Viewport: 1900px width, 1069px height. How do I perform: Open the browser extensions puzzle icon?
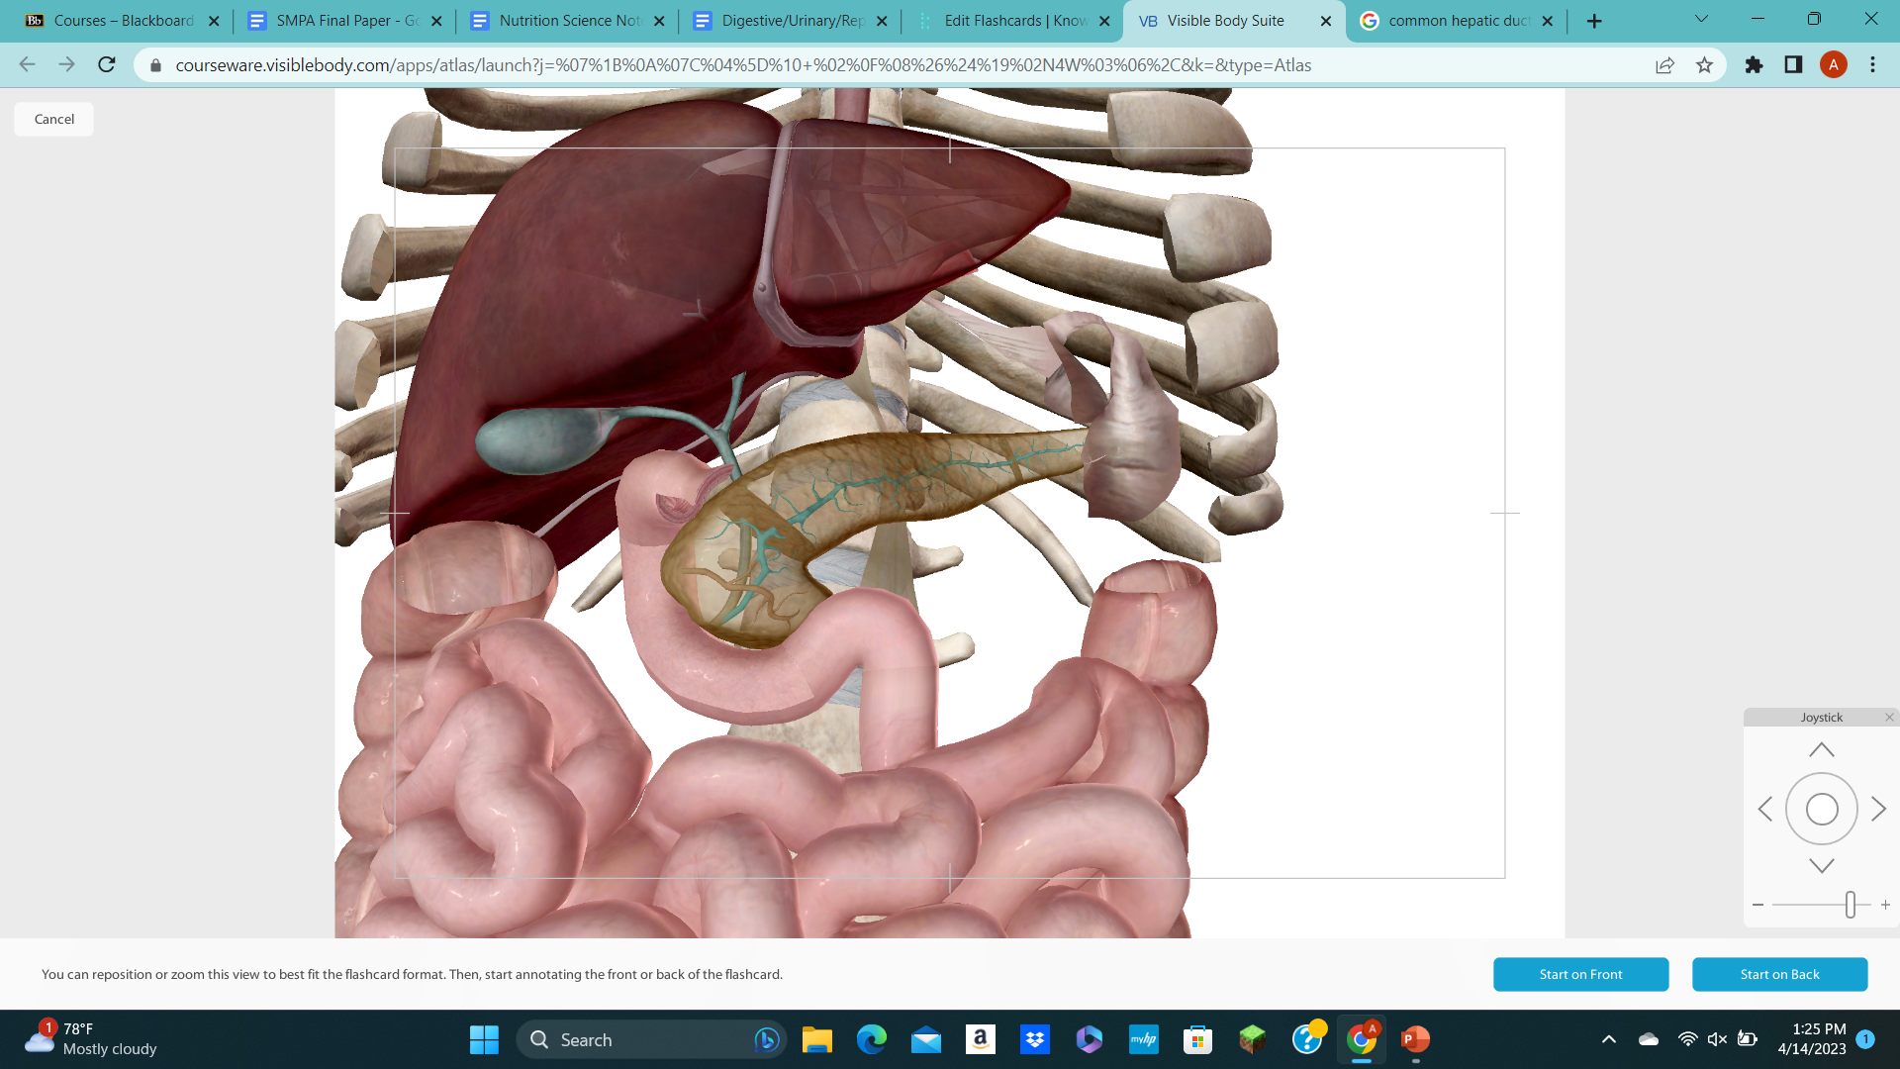coord(1754,64)
